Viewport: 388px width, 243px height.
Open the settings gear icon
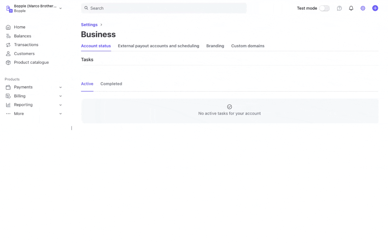(363, 8)
